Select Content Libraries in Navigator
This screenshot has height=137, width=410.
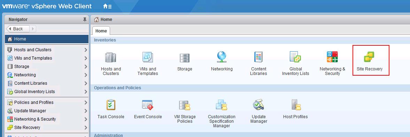47,83
